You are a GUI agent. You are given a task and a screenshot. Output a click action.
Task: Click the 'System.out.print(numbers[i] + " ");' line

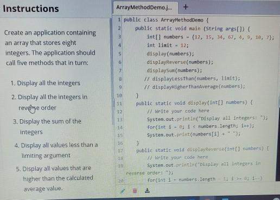[x=194, y=134]
